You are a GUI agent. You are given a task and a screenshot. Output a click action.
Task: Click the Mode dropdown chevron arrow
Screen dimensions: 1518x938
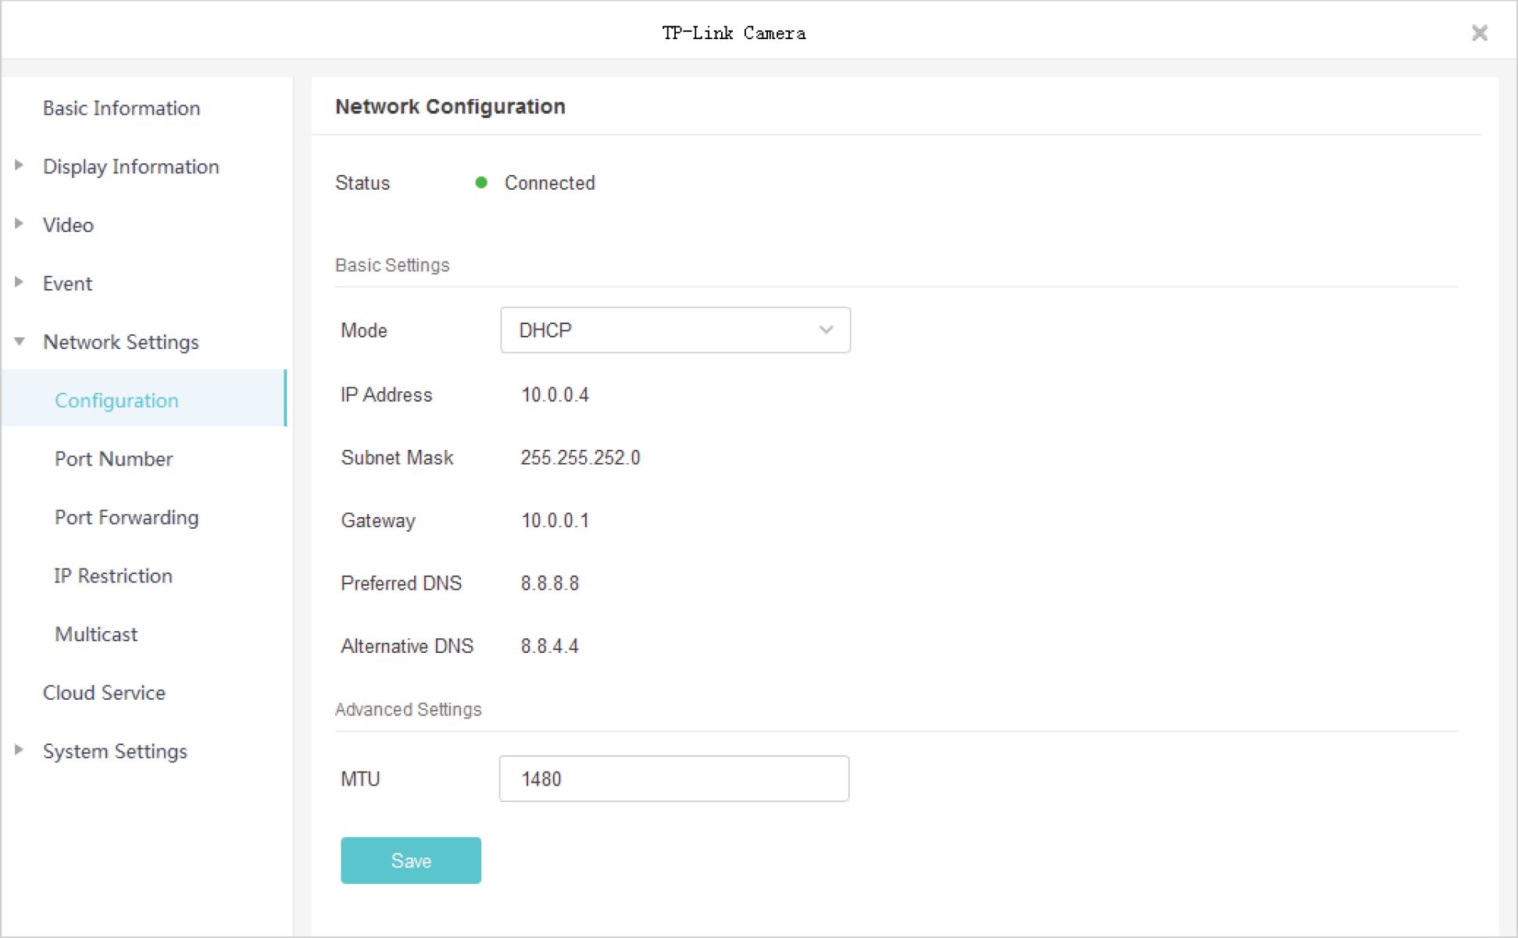(826, 330)
